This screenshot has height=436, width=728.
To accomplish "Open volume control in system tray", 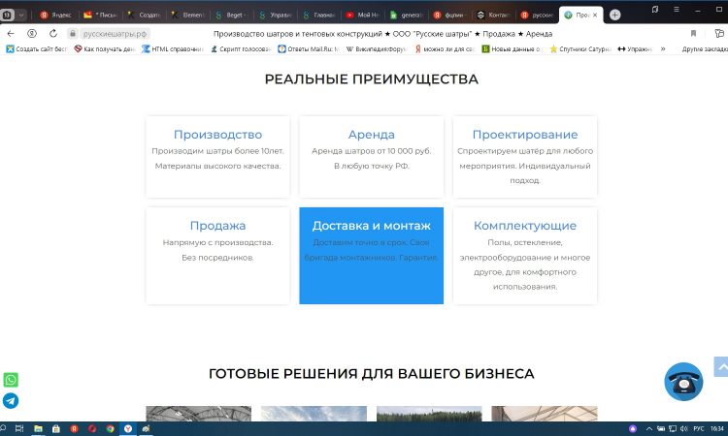I will pos(683,428).
